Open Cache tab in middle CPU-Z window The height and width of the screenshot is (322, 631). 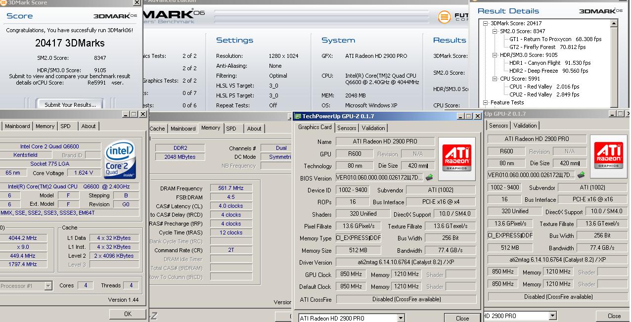point(157,129)
